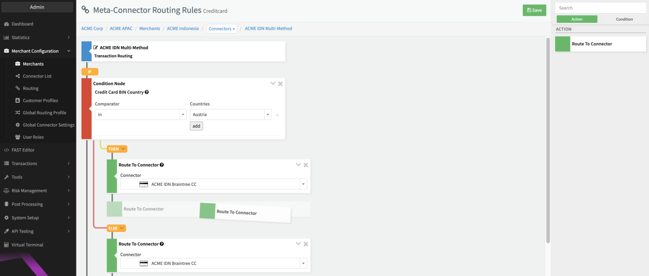Image resolution: width=649 pixels, height=276 pixels.
Task: Click the edit icon beside ACME IDN Multi-Method
Action: (x=95, y=48)
